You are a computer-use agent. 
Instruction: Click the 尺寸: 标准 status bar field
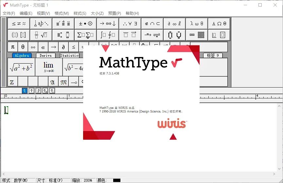pyautogui.click(x=53, y=180)
